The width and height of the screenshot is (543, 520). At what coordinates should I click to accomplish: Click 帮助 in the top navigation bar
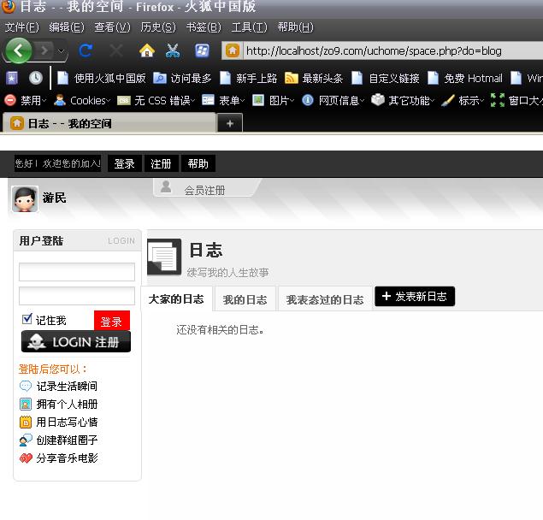click(198, 163)
